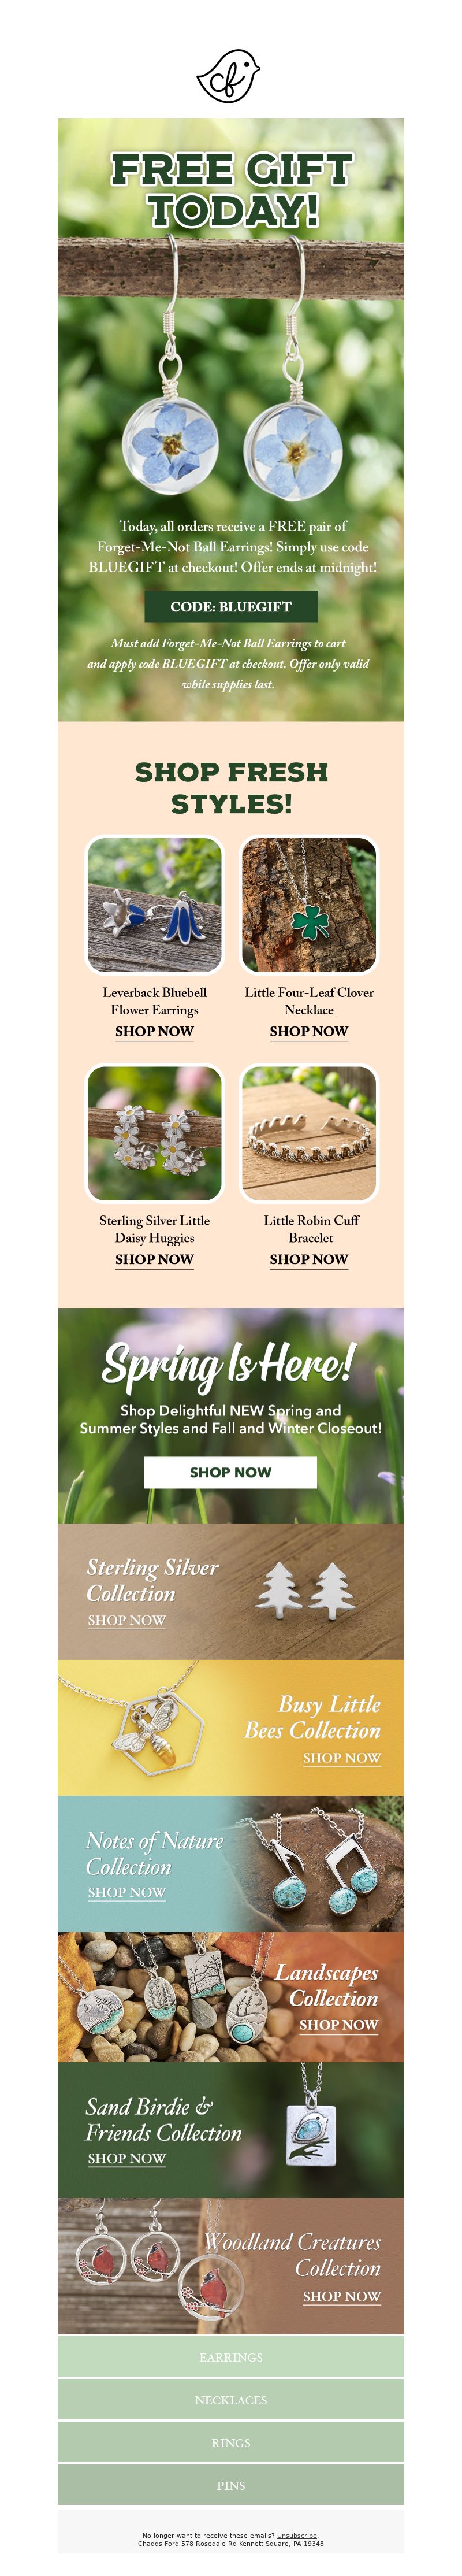Open the Pins category bar
Viewport: 462px width, 2576px height.
click(231, 2485)
